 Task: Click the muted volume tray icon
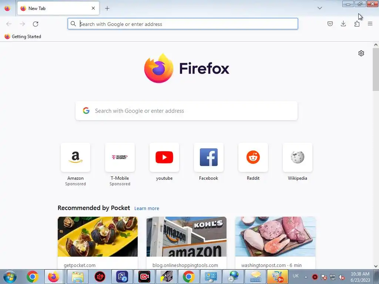(342, 277)
